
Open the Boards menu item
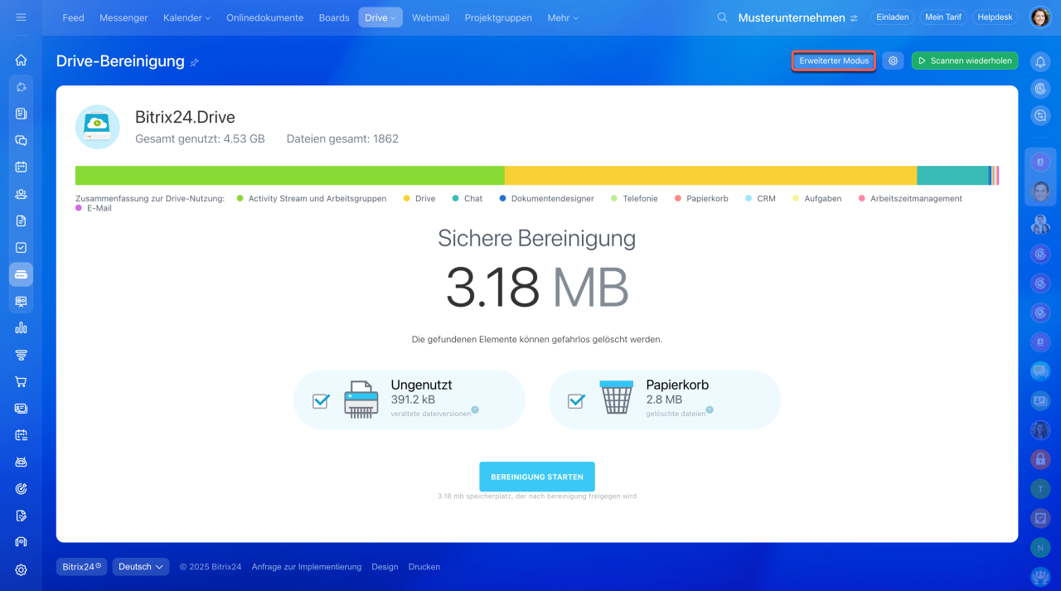coord(334,17)
